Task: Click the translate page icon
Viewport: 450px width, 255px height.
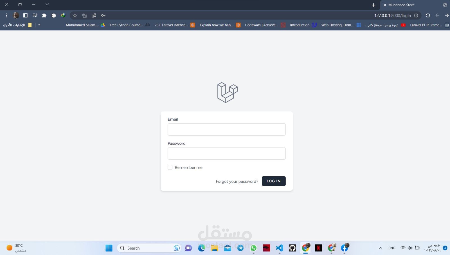Action: pyautogui.click(x=94, y=15)
